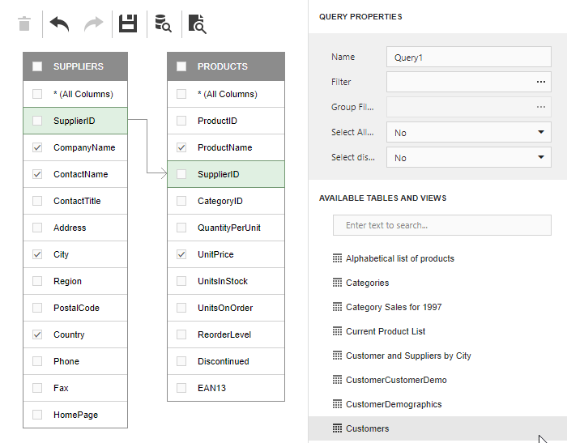Click the undo arrow icon
The height and width of the screenshot is (443, 567).
tap(59, 23)
